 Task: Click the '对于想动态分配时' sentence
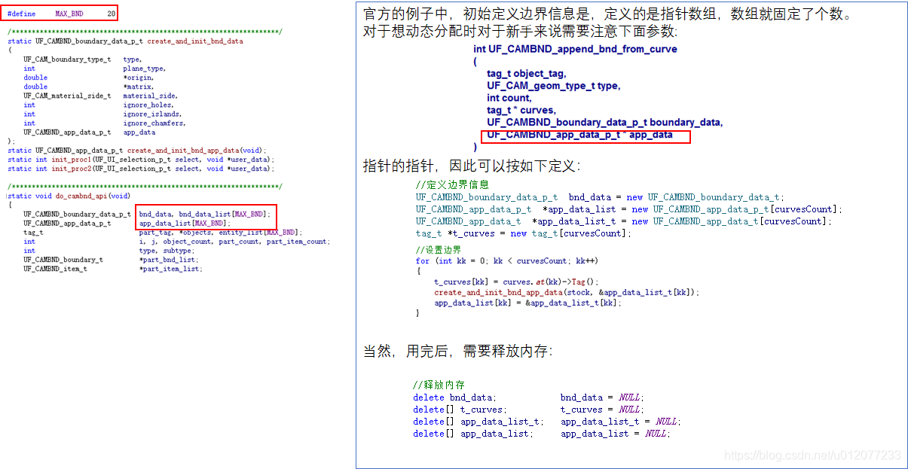coord(520,32)
